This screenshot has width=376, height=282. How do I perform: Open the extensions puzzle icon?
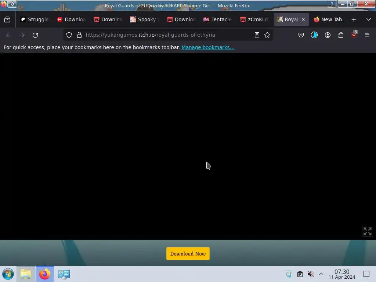tap(341, 35)
